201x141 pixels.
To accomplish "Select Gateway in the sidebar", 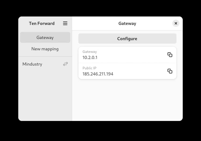I will (45, 37).
